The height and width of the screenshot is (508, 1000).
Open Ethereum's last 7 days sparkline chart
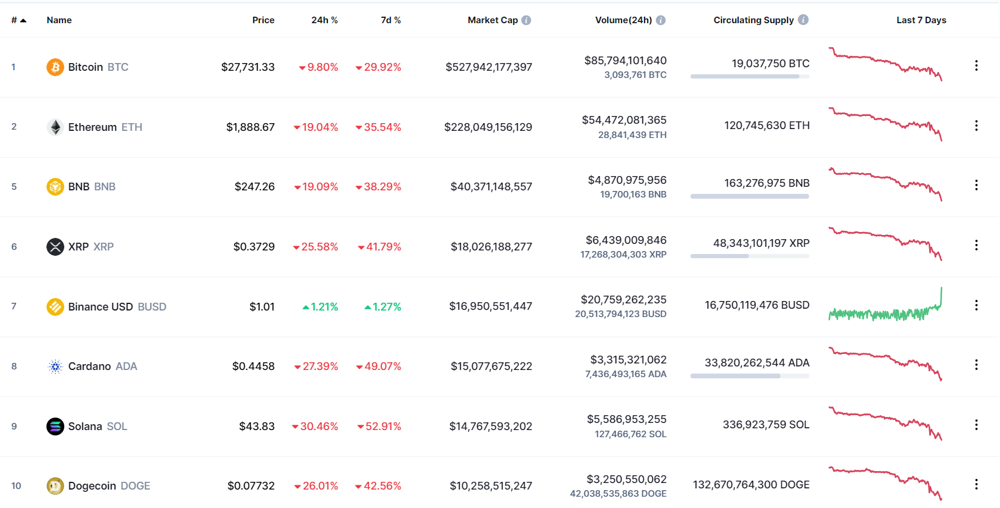click(x=885, y=124)
